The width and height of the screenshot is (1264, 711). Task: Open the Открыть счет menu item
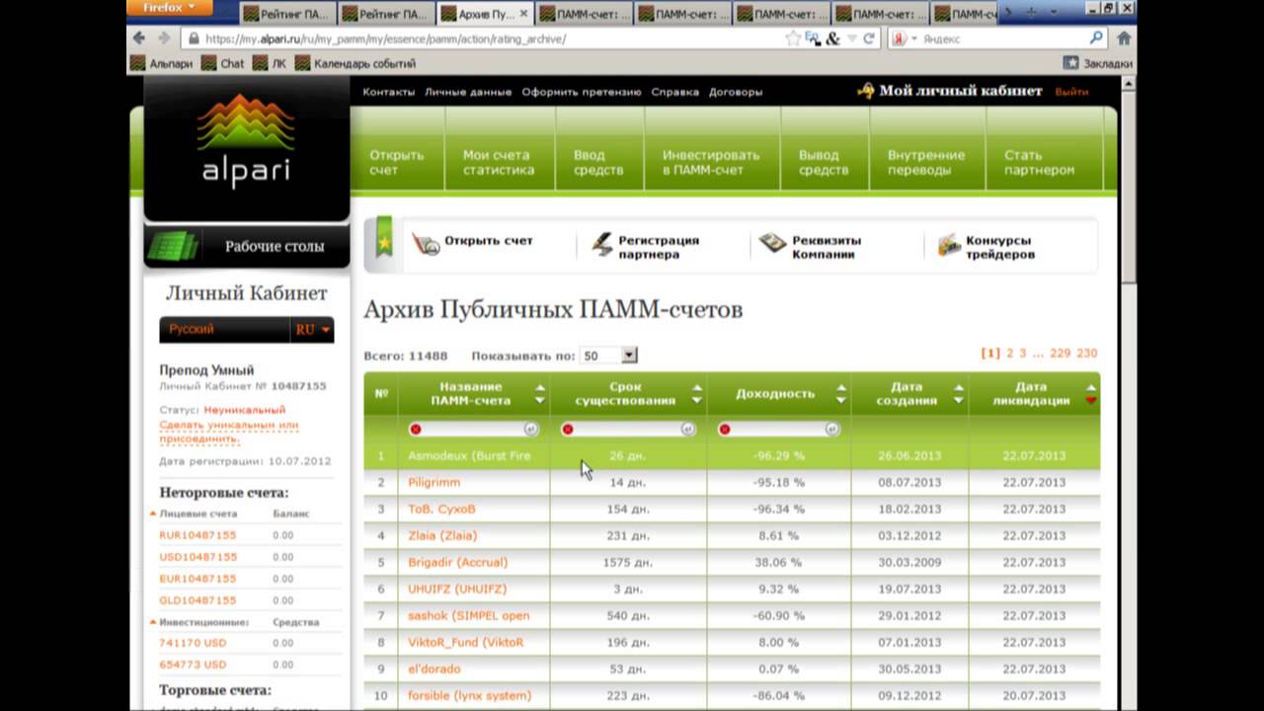point(397,162)
